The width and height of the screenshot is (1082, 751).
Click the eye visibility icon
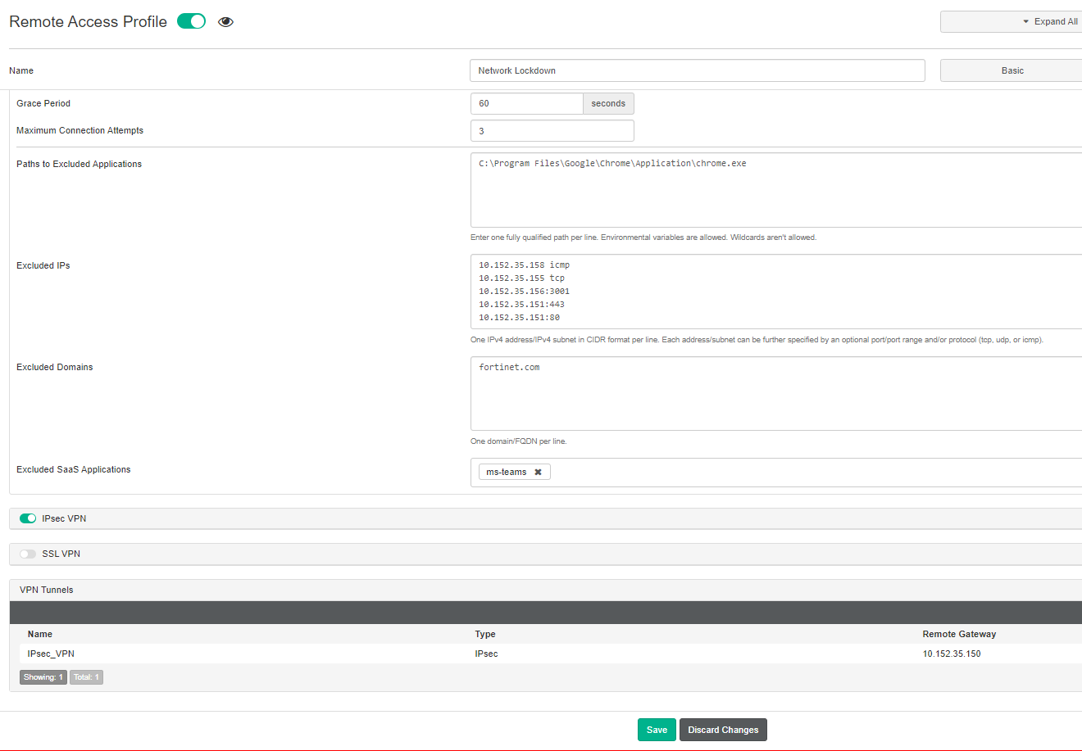(x=226, y=22)
